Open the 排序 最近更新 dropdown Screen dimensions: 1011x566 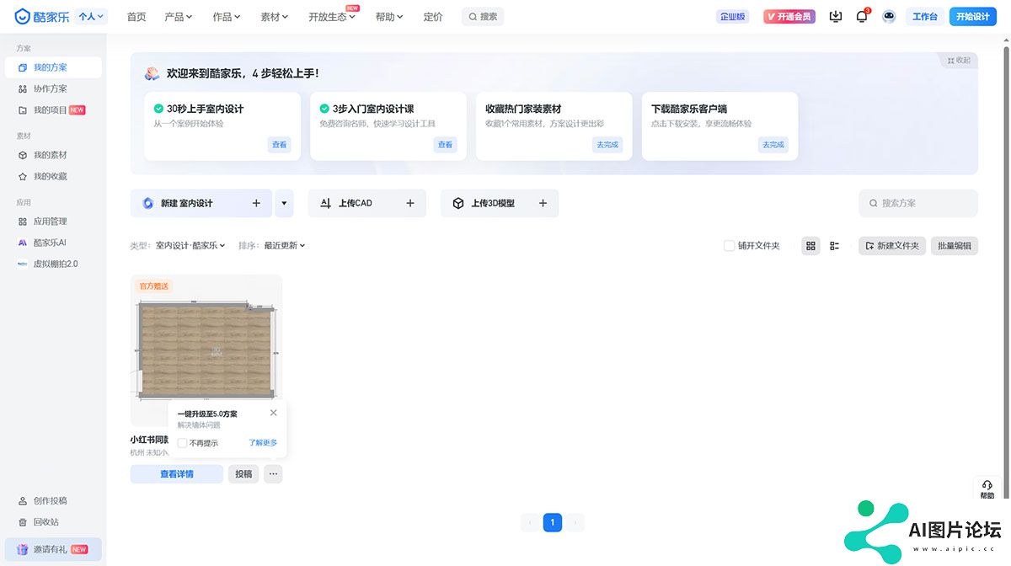pyautogui.click(x=285, y=246)
